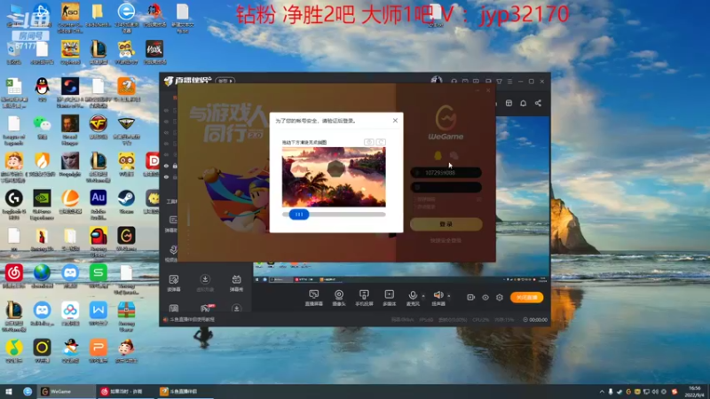Image resolution: width=710 pixels, height=399 pixels.
Task: Click the WeGame password field
Action: 446,187
